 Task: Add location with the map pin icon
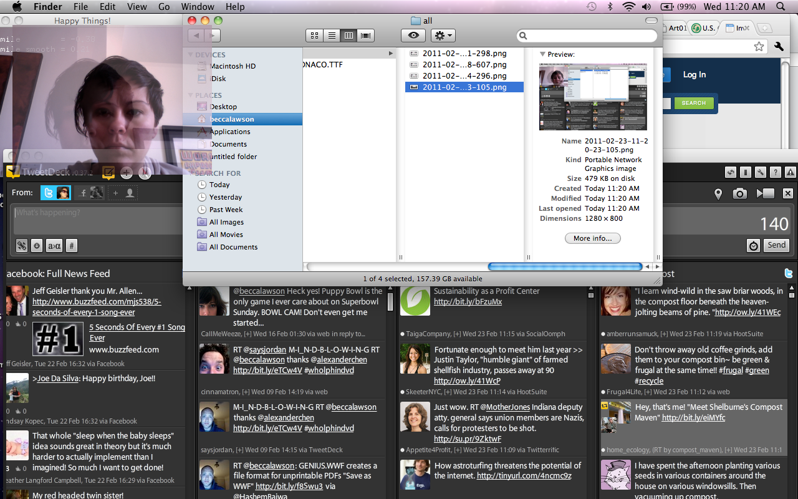(x=718, y=194)
